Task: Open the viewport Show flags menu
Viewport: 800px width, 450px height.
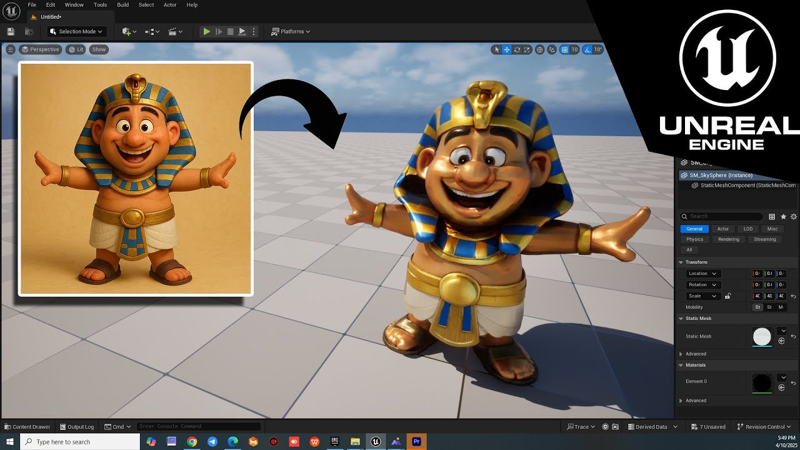Action: point(99,49)
